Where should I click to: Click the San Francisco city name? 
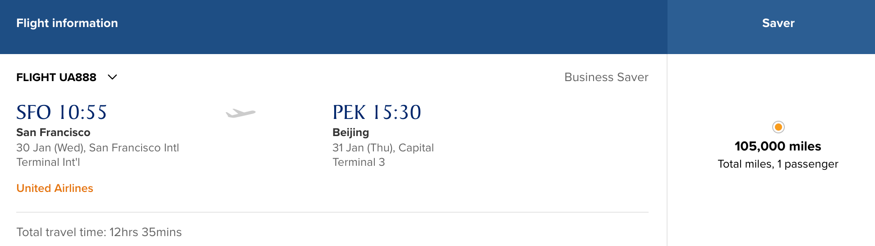(53, 132)
